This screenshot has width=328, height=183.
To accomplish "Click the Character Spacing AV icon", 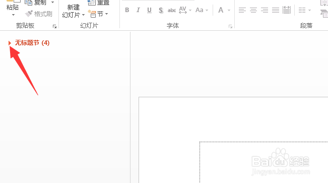I will pos(182,10).
